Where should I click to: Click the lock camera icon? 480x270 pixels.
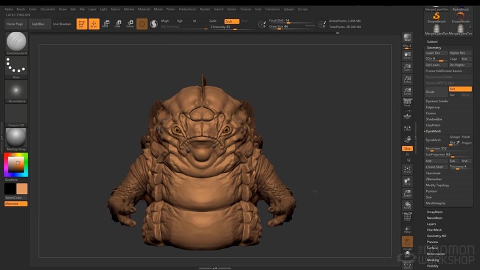pyautogui.click(x=407, y=140)
